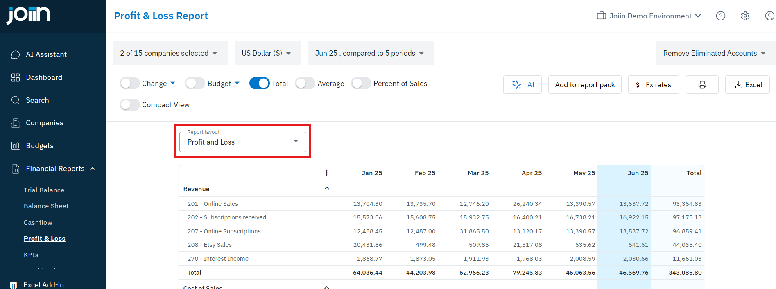Screen dimensions: 776x289
Task: Open AI Assistant menu item
Action: 46,54
